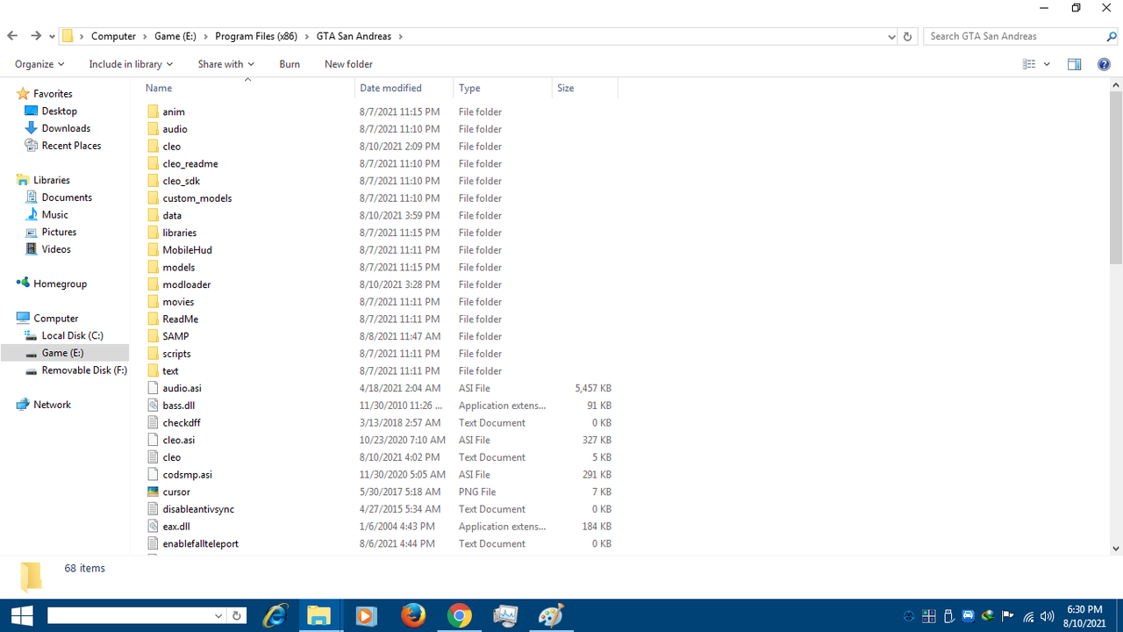Toggle the preview pane
1123x632 pixels.
[x=1074, y=64]
